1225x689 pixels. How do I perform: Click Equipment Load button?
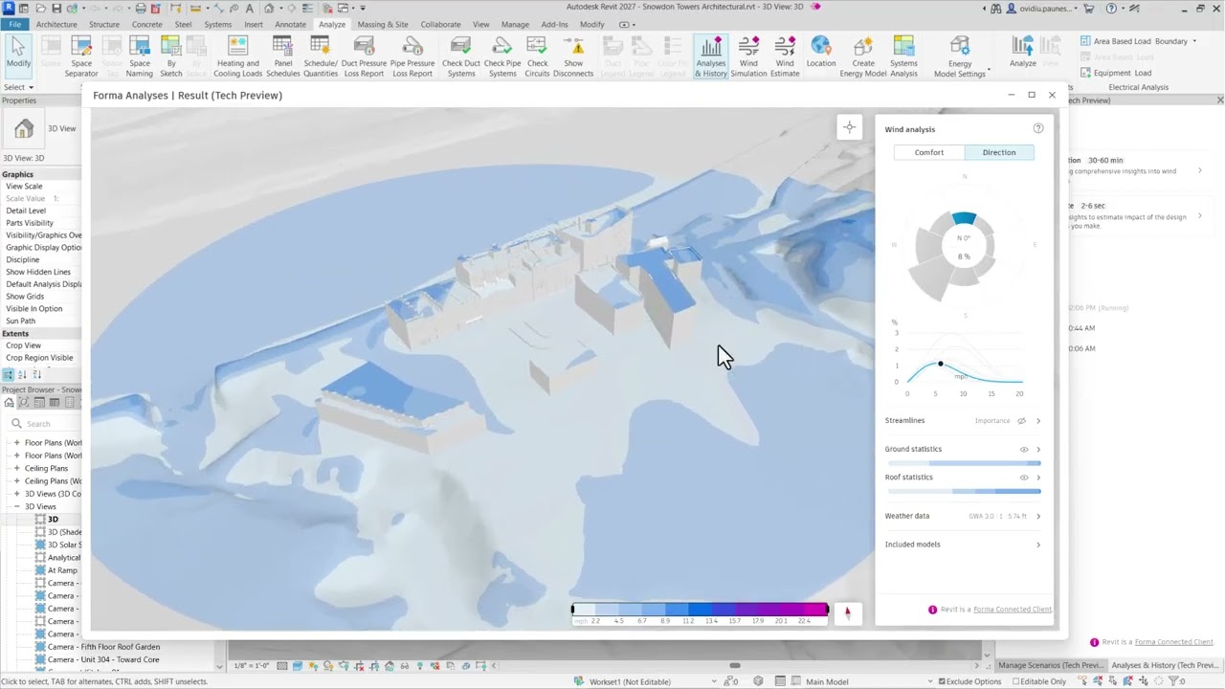coord(1116,73)
